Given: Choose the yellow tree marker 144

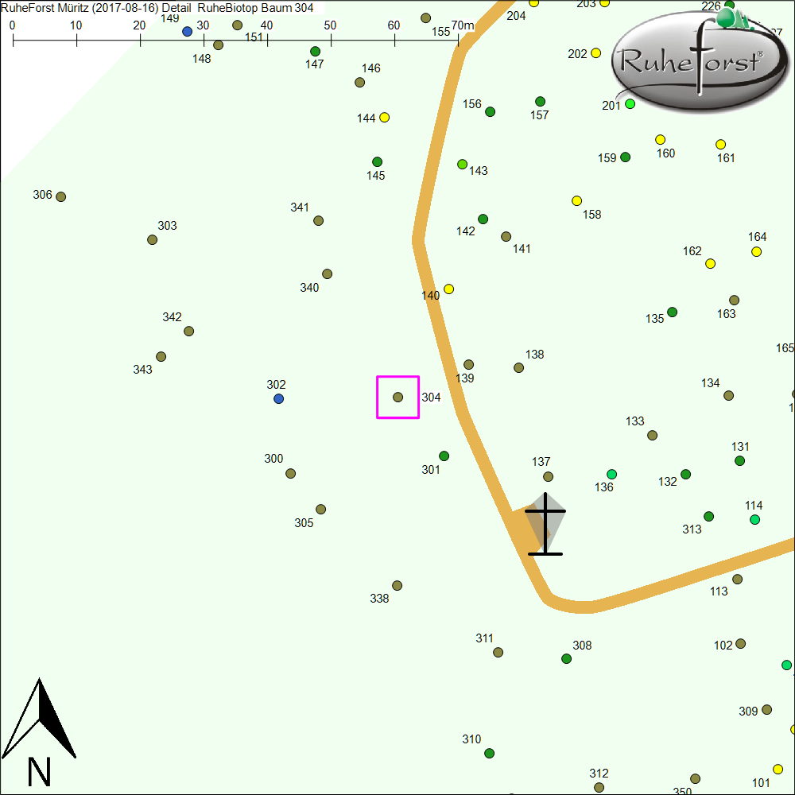Looking at the screenshot, I should point(384,117).
